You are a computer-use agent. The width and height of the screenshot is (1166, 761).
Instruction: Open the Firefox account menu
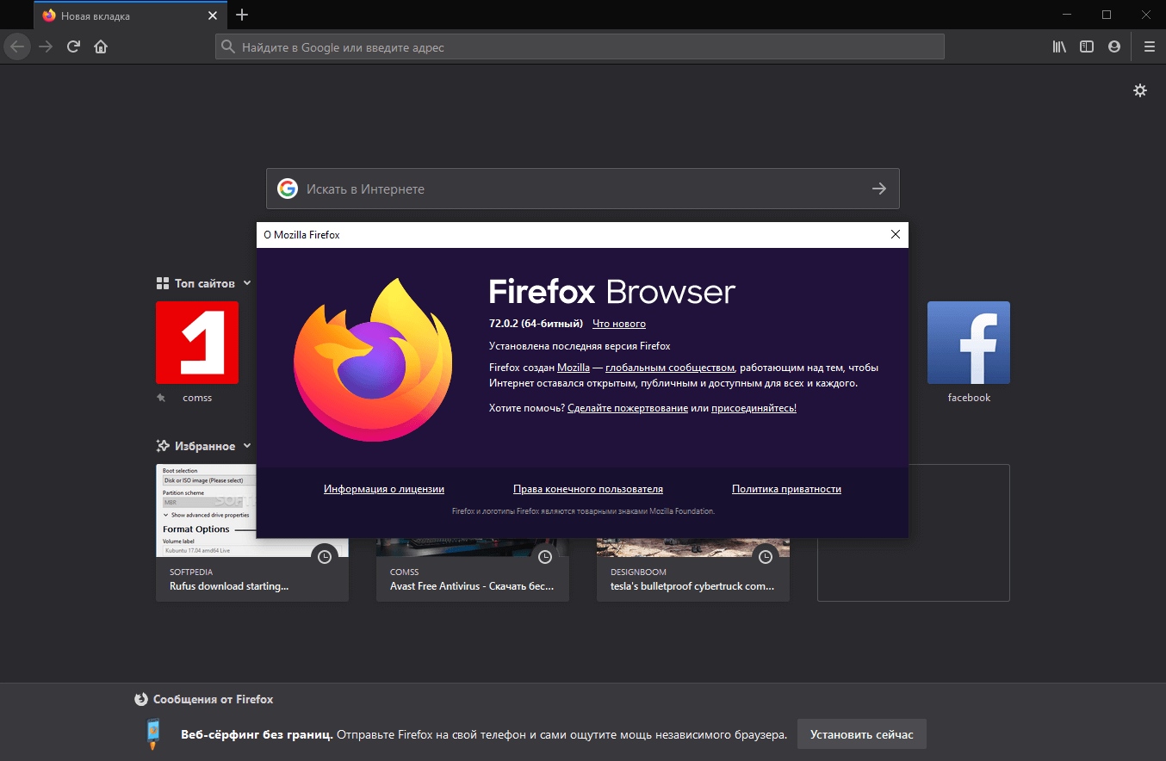pos(1113,46)
